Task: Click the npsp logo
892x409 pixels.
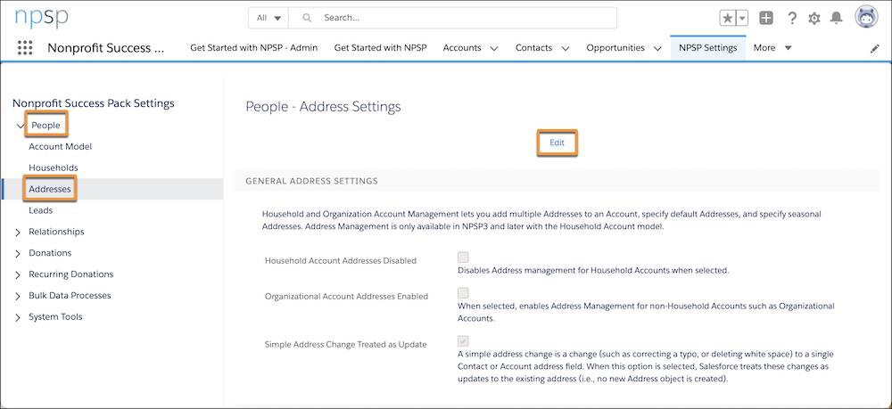Action: 42,18
